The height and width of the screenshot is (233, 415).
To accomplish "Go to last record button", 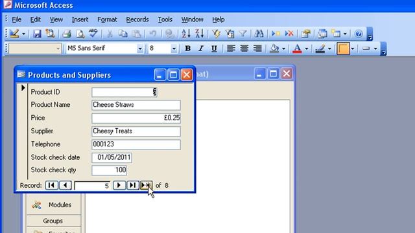I will (133, 185).
